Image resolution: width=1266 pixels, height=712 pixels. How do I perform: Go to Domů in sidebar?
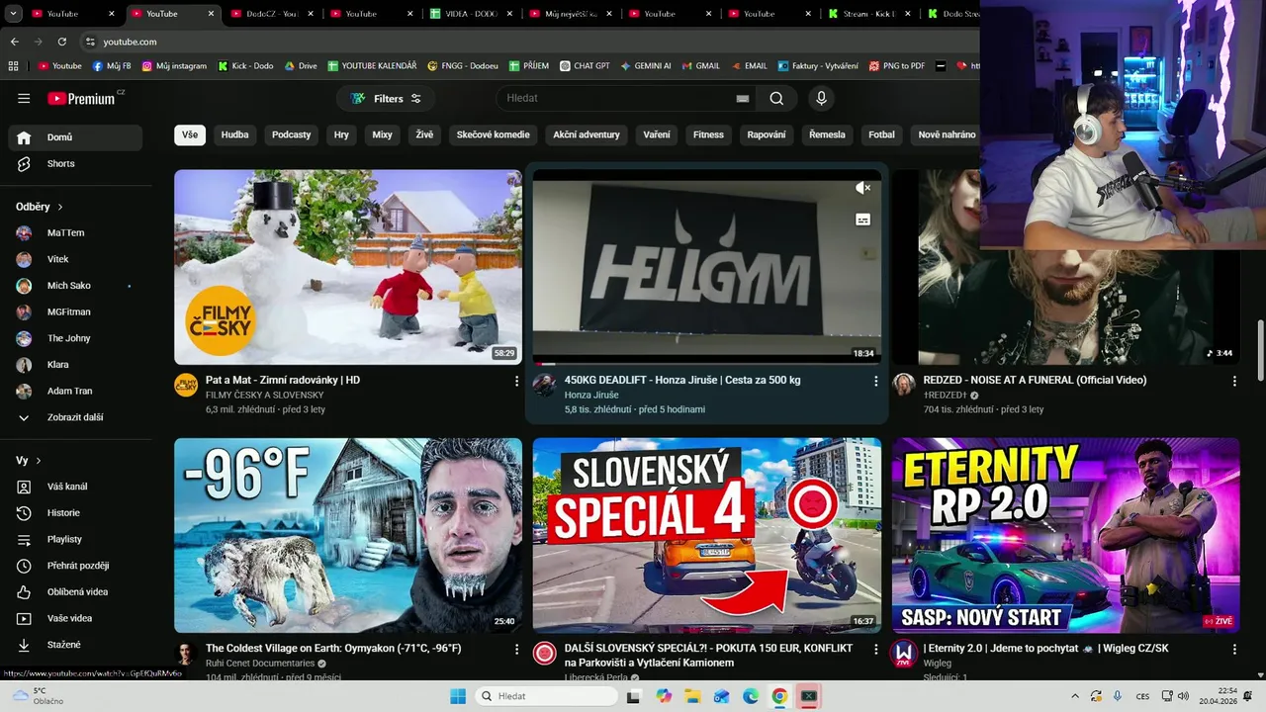(75, 137)
